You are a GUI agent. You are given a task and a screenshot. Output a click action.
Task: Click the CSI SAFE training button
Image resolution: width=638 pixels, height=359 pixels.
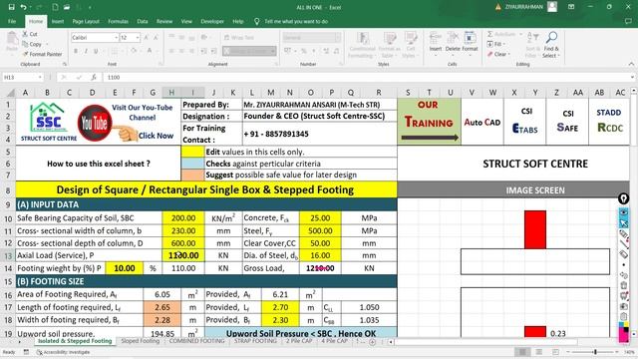[x=567, y=122]
